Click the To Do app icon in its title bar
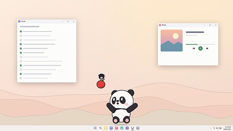Image resolution: width=233 pixels, height=131 pixels. 19,21
